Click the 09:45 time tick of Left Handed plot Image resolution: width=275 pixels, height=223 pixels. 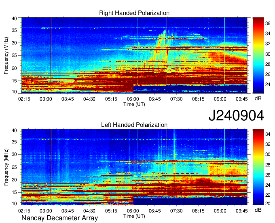tap(242, 211)
